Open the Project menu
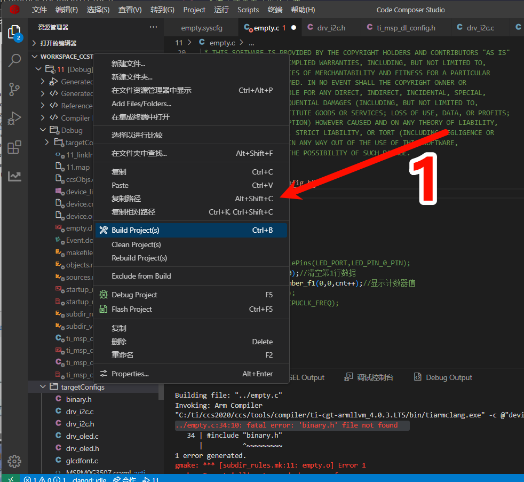This screenshot has width=524, height=482. pyautogui.click(x=194, y=10)
